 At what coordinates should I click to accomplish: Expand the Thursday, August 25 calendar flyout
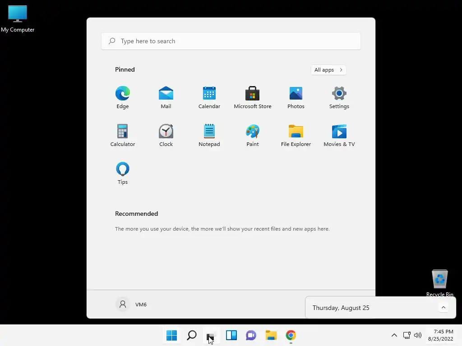(x=444, y=307)
